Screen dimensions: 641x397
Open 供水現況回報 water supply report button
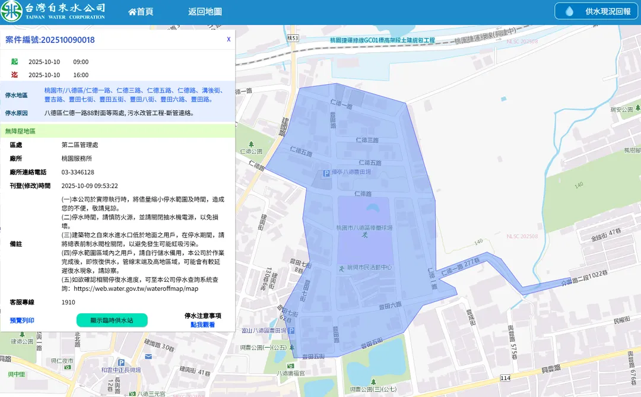point(596,11)
